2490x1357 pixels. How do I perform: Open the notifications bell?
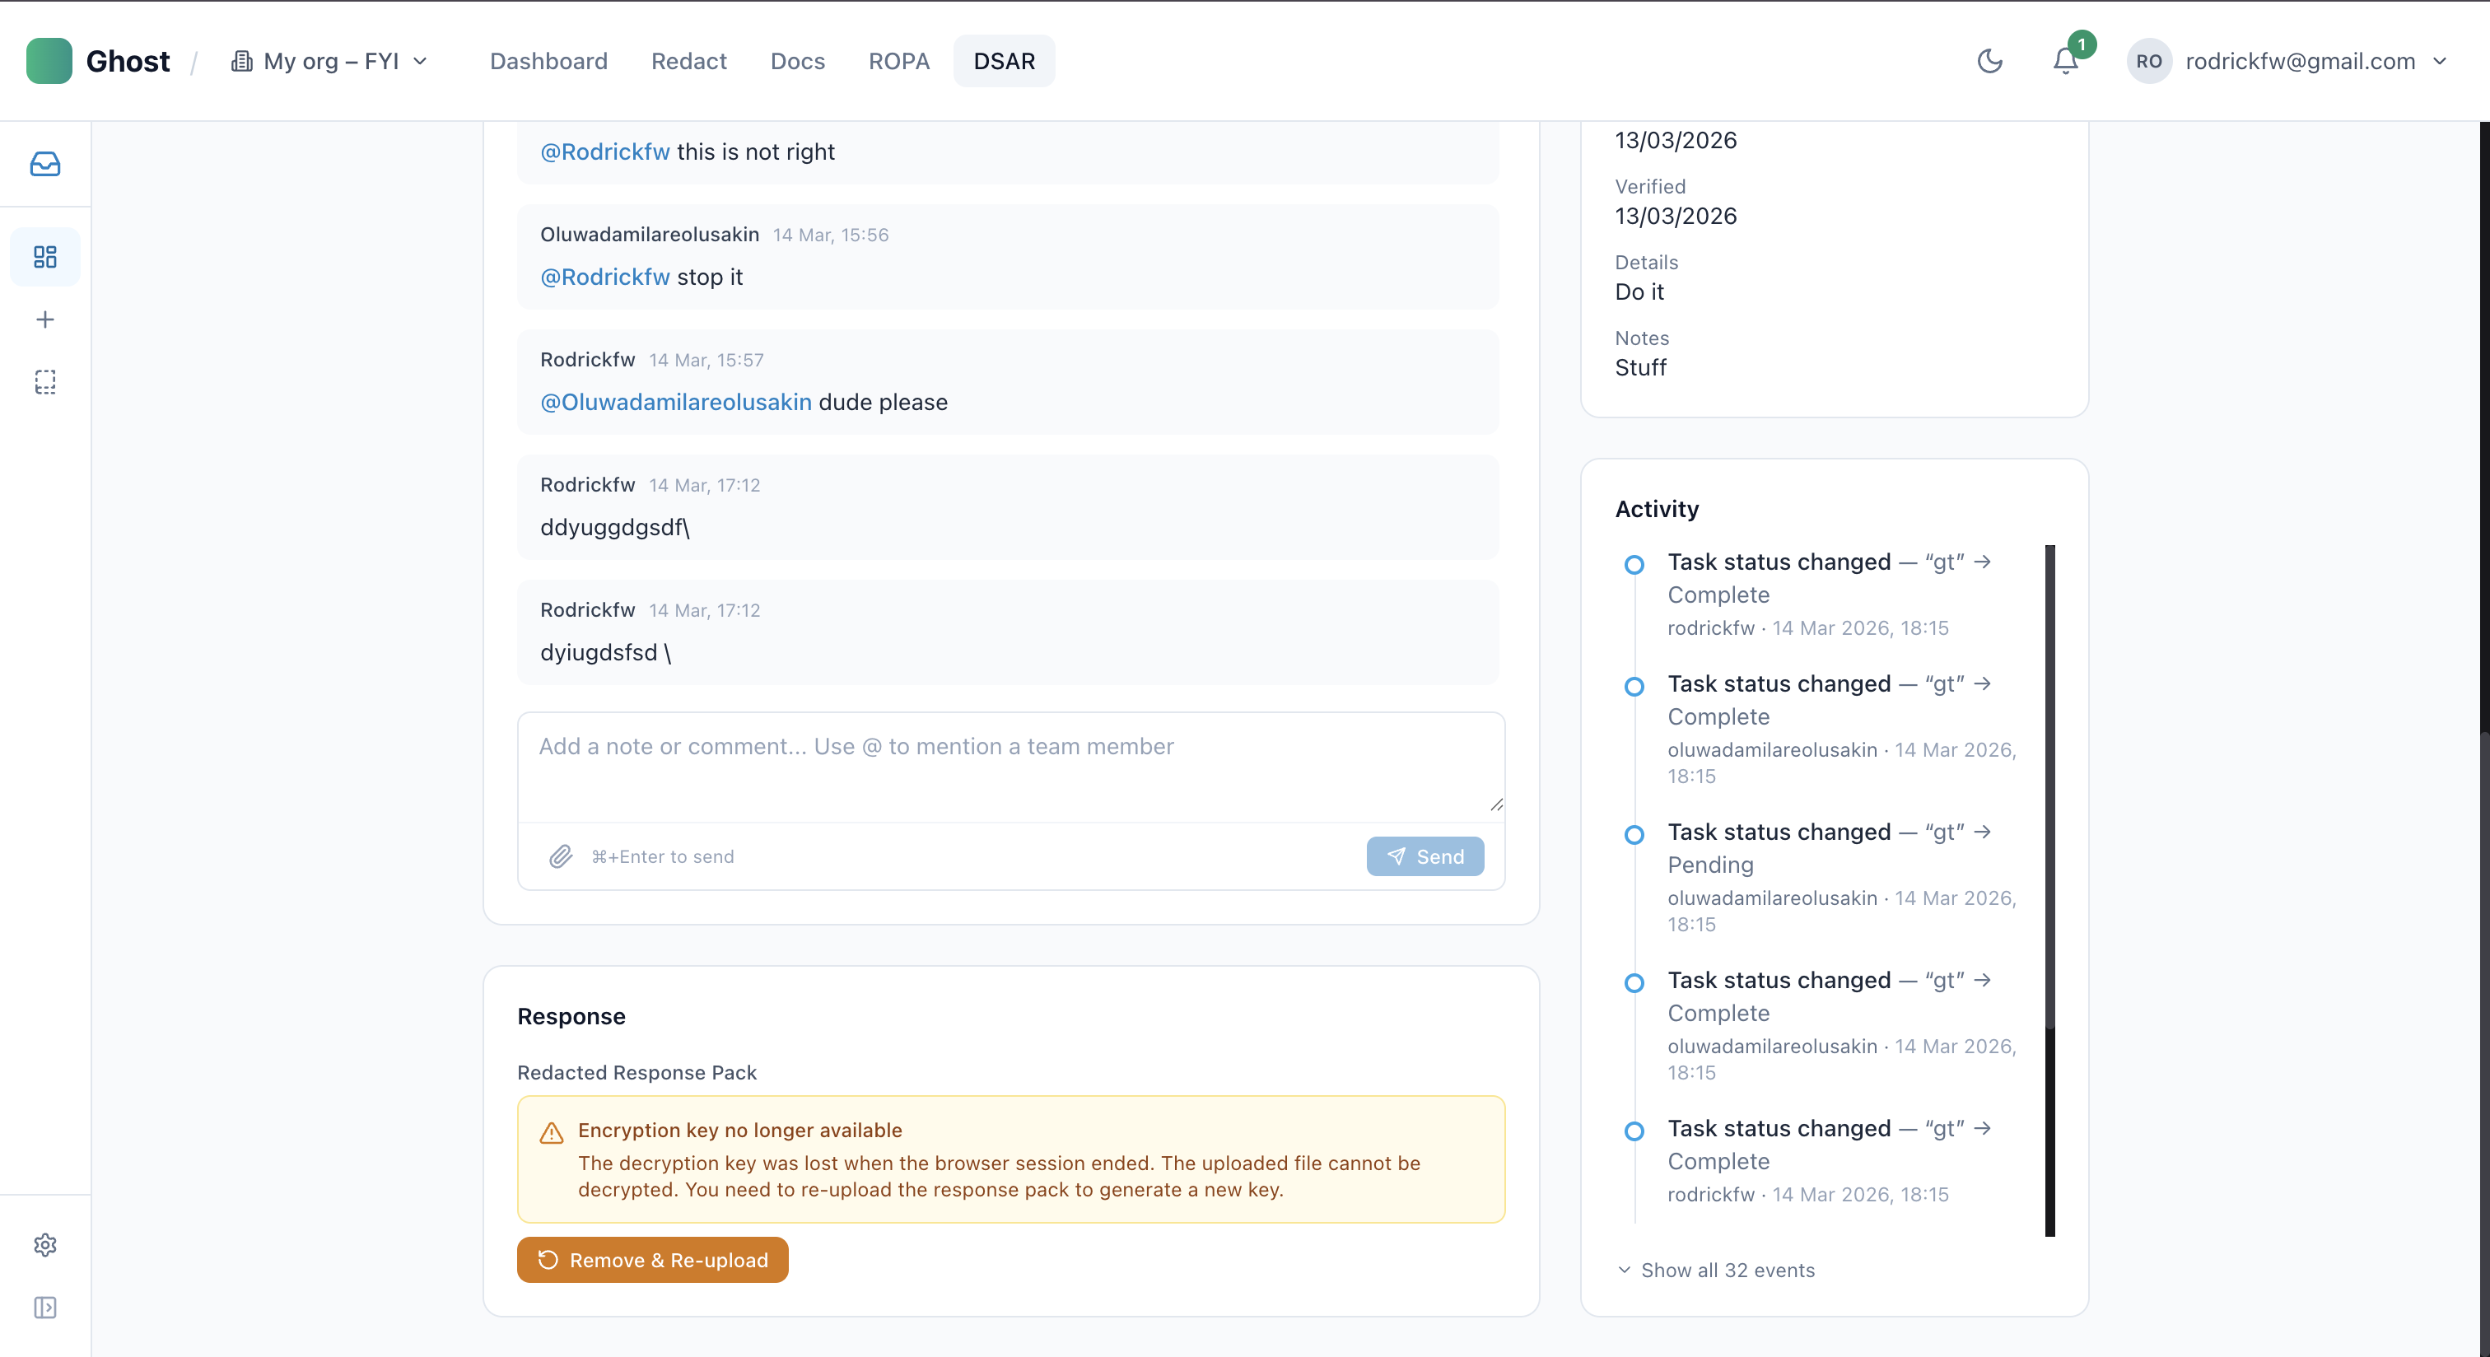pos(2064,61)
